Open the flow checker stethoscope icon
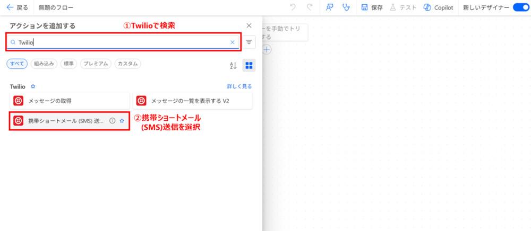The width and height of the screenshot is (531, 231). click(346, 7)
